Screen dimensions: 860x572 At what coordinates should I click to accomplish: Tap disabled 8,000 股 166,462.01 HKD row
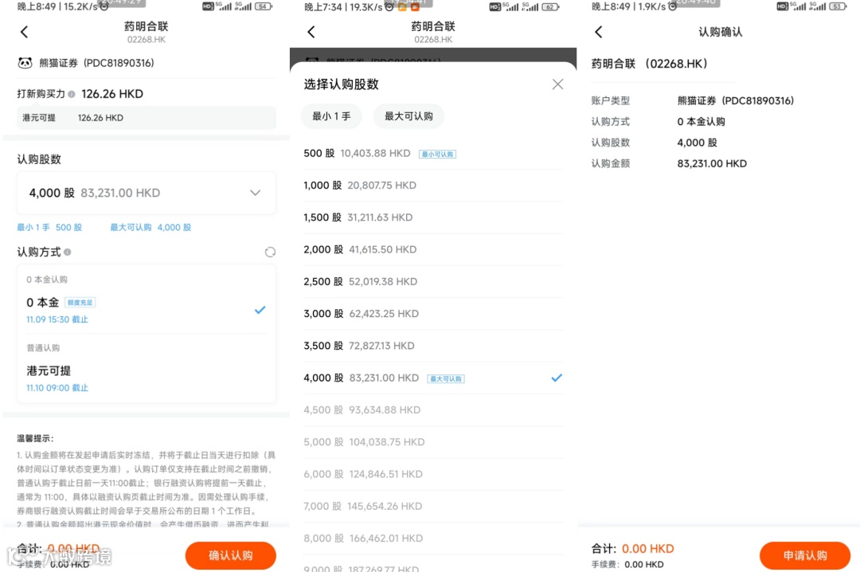tap(433, 539)
